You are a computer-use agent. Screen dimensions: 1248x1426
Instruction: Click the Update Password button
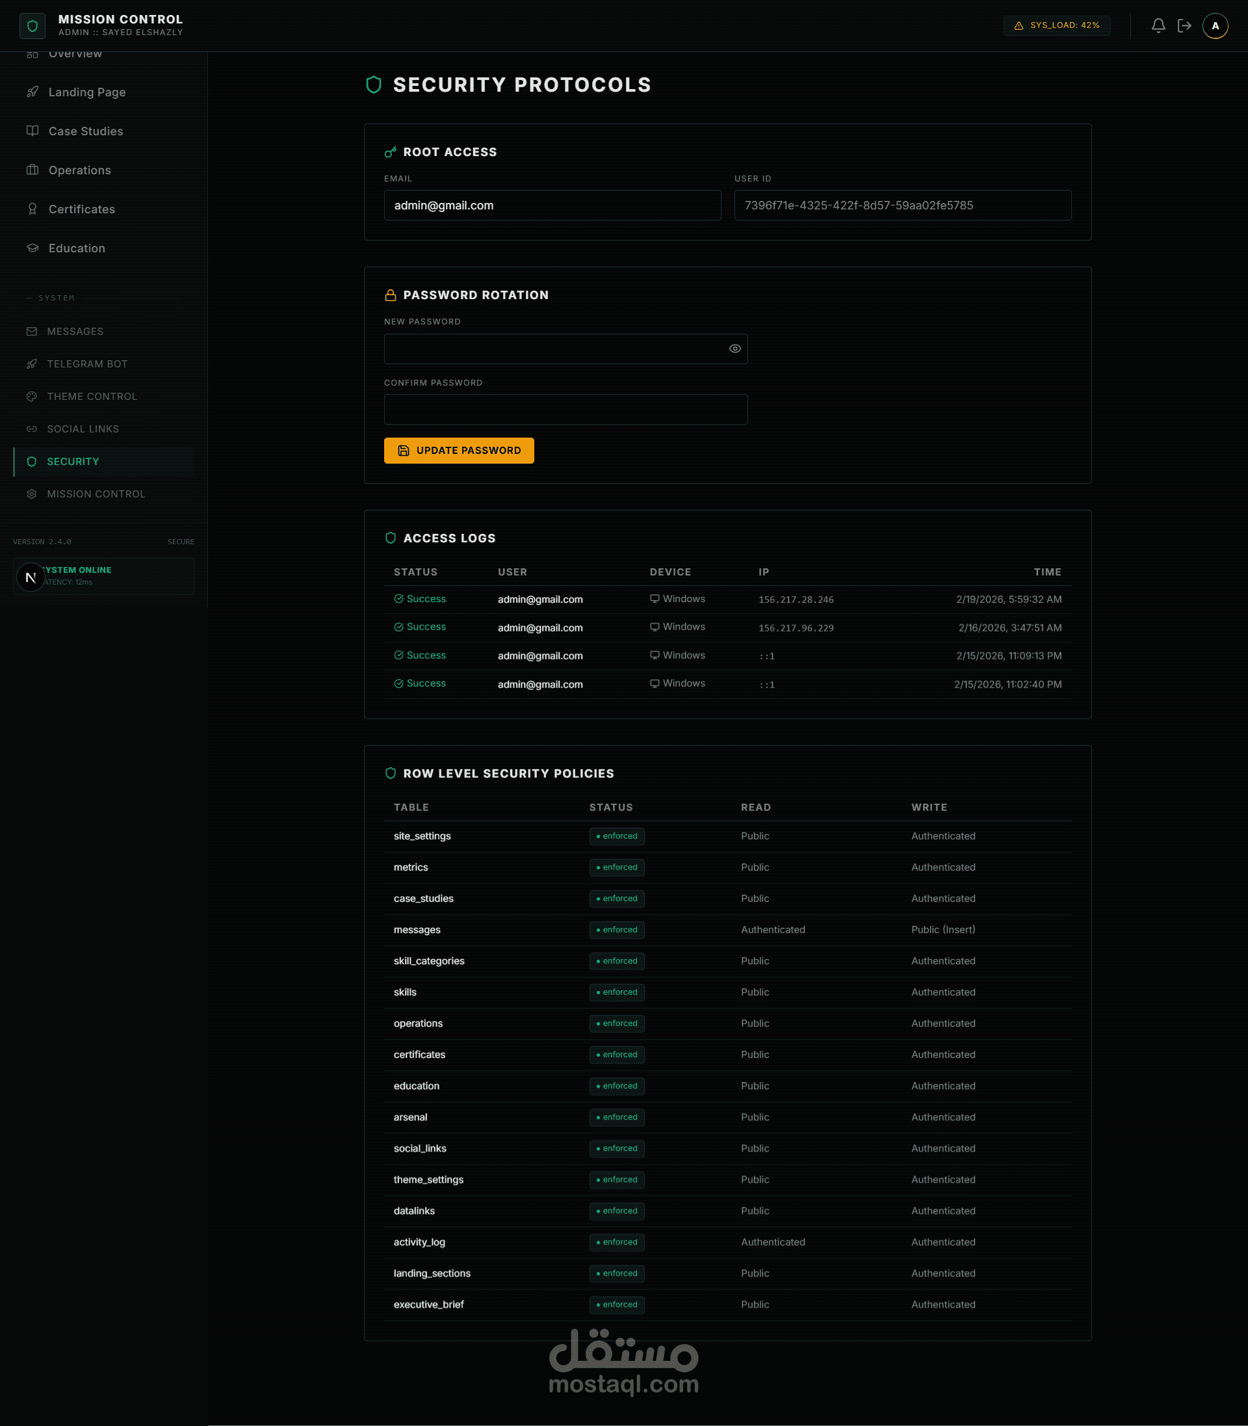[459, 450]
